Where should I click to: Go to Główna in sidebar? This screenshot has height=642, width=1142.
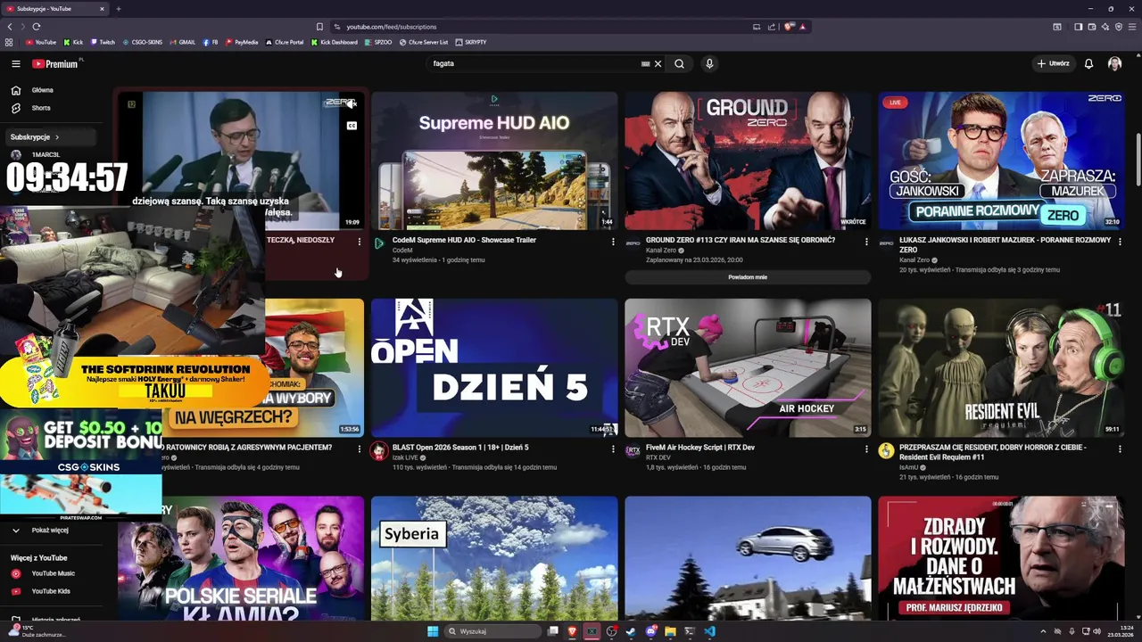coord(42,90)
